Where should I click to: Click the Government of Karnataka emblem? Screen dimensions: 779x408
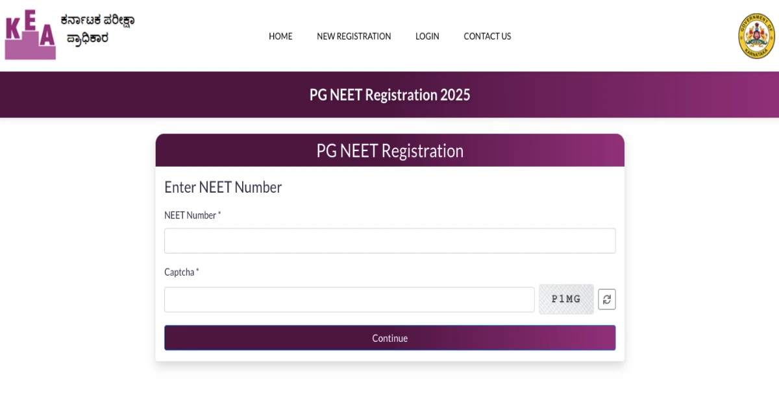tap(756, 36)
